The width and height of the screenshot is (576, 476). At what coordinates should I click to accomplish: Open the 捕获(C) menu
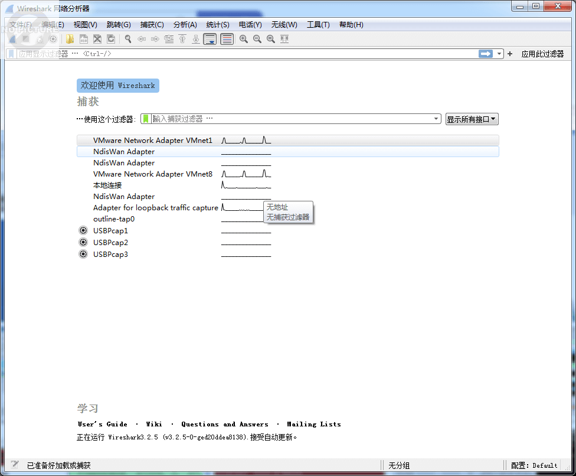152,25
